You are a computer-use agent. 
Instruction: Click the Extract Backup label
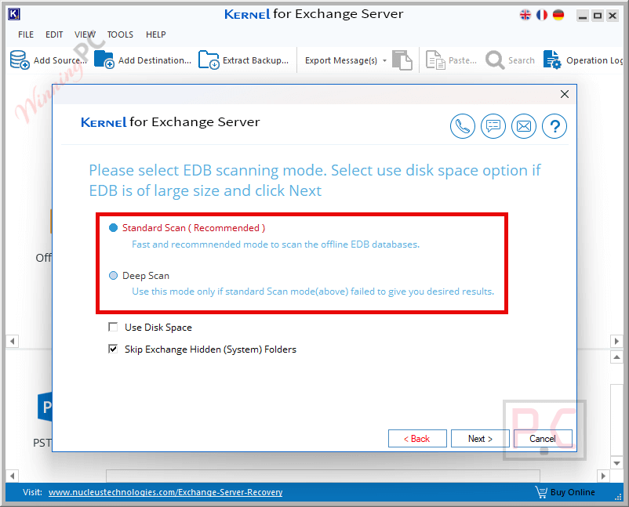[256, 60]
